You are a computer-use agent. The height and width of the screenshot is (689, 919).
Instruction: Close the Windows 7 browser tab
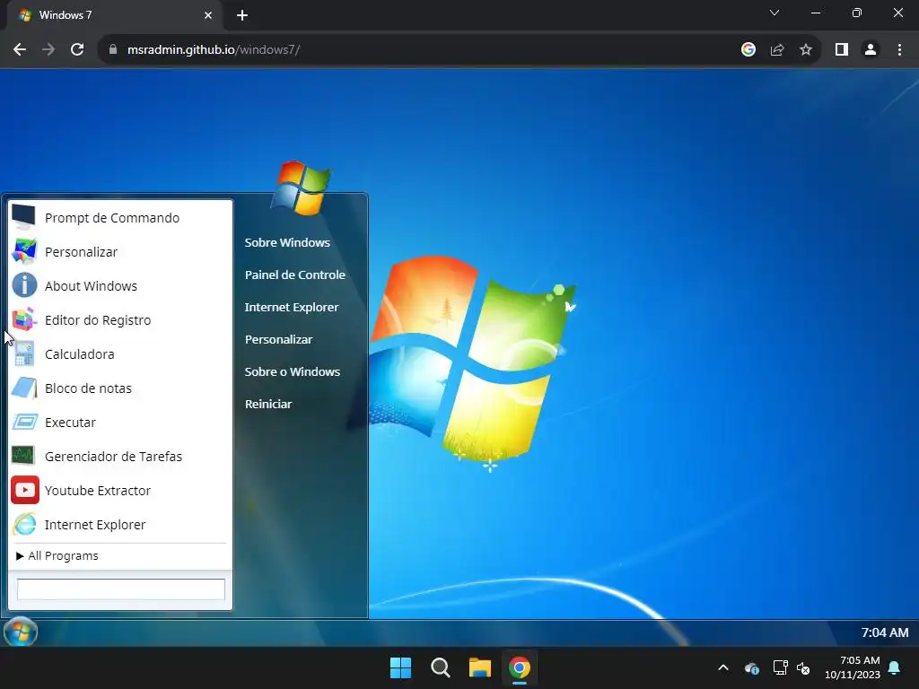point(208,15)
